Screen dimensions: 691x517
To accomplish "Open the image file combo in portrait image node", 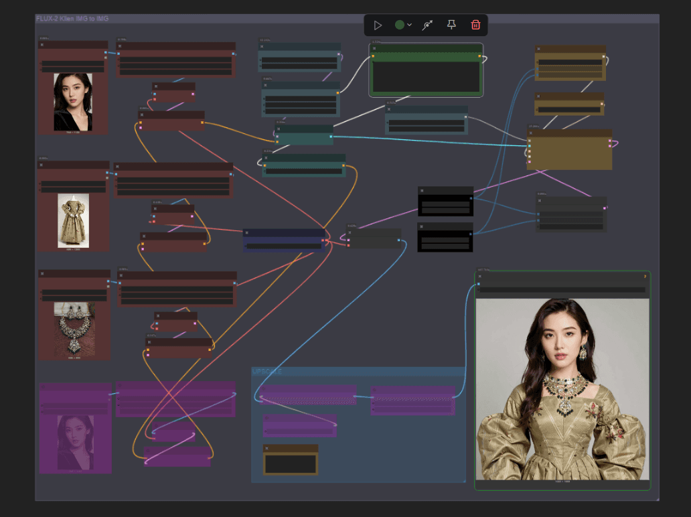I will tap(73, 64).
